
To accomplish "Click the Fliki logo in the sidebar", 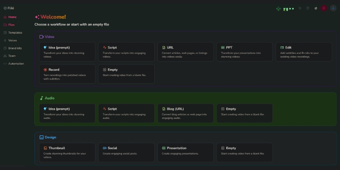I will tap(8, 8).
